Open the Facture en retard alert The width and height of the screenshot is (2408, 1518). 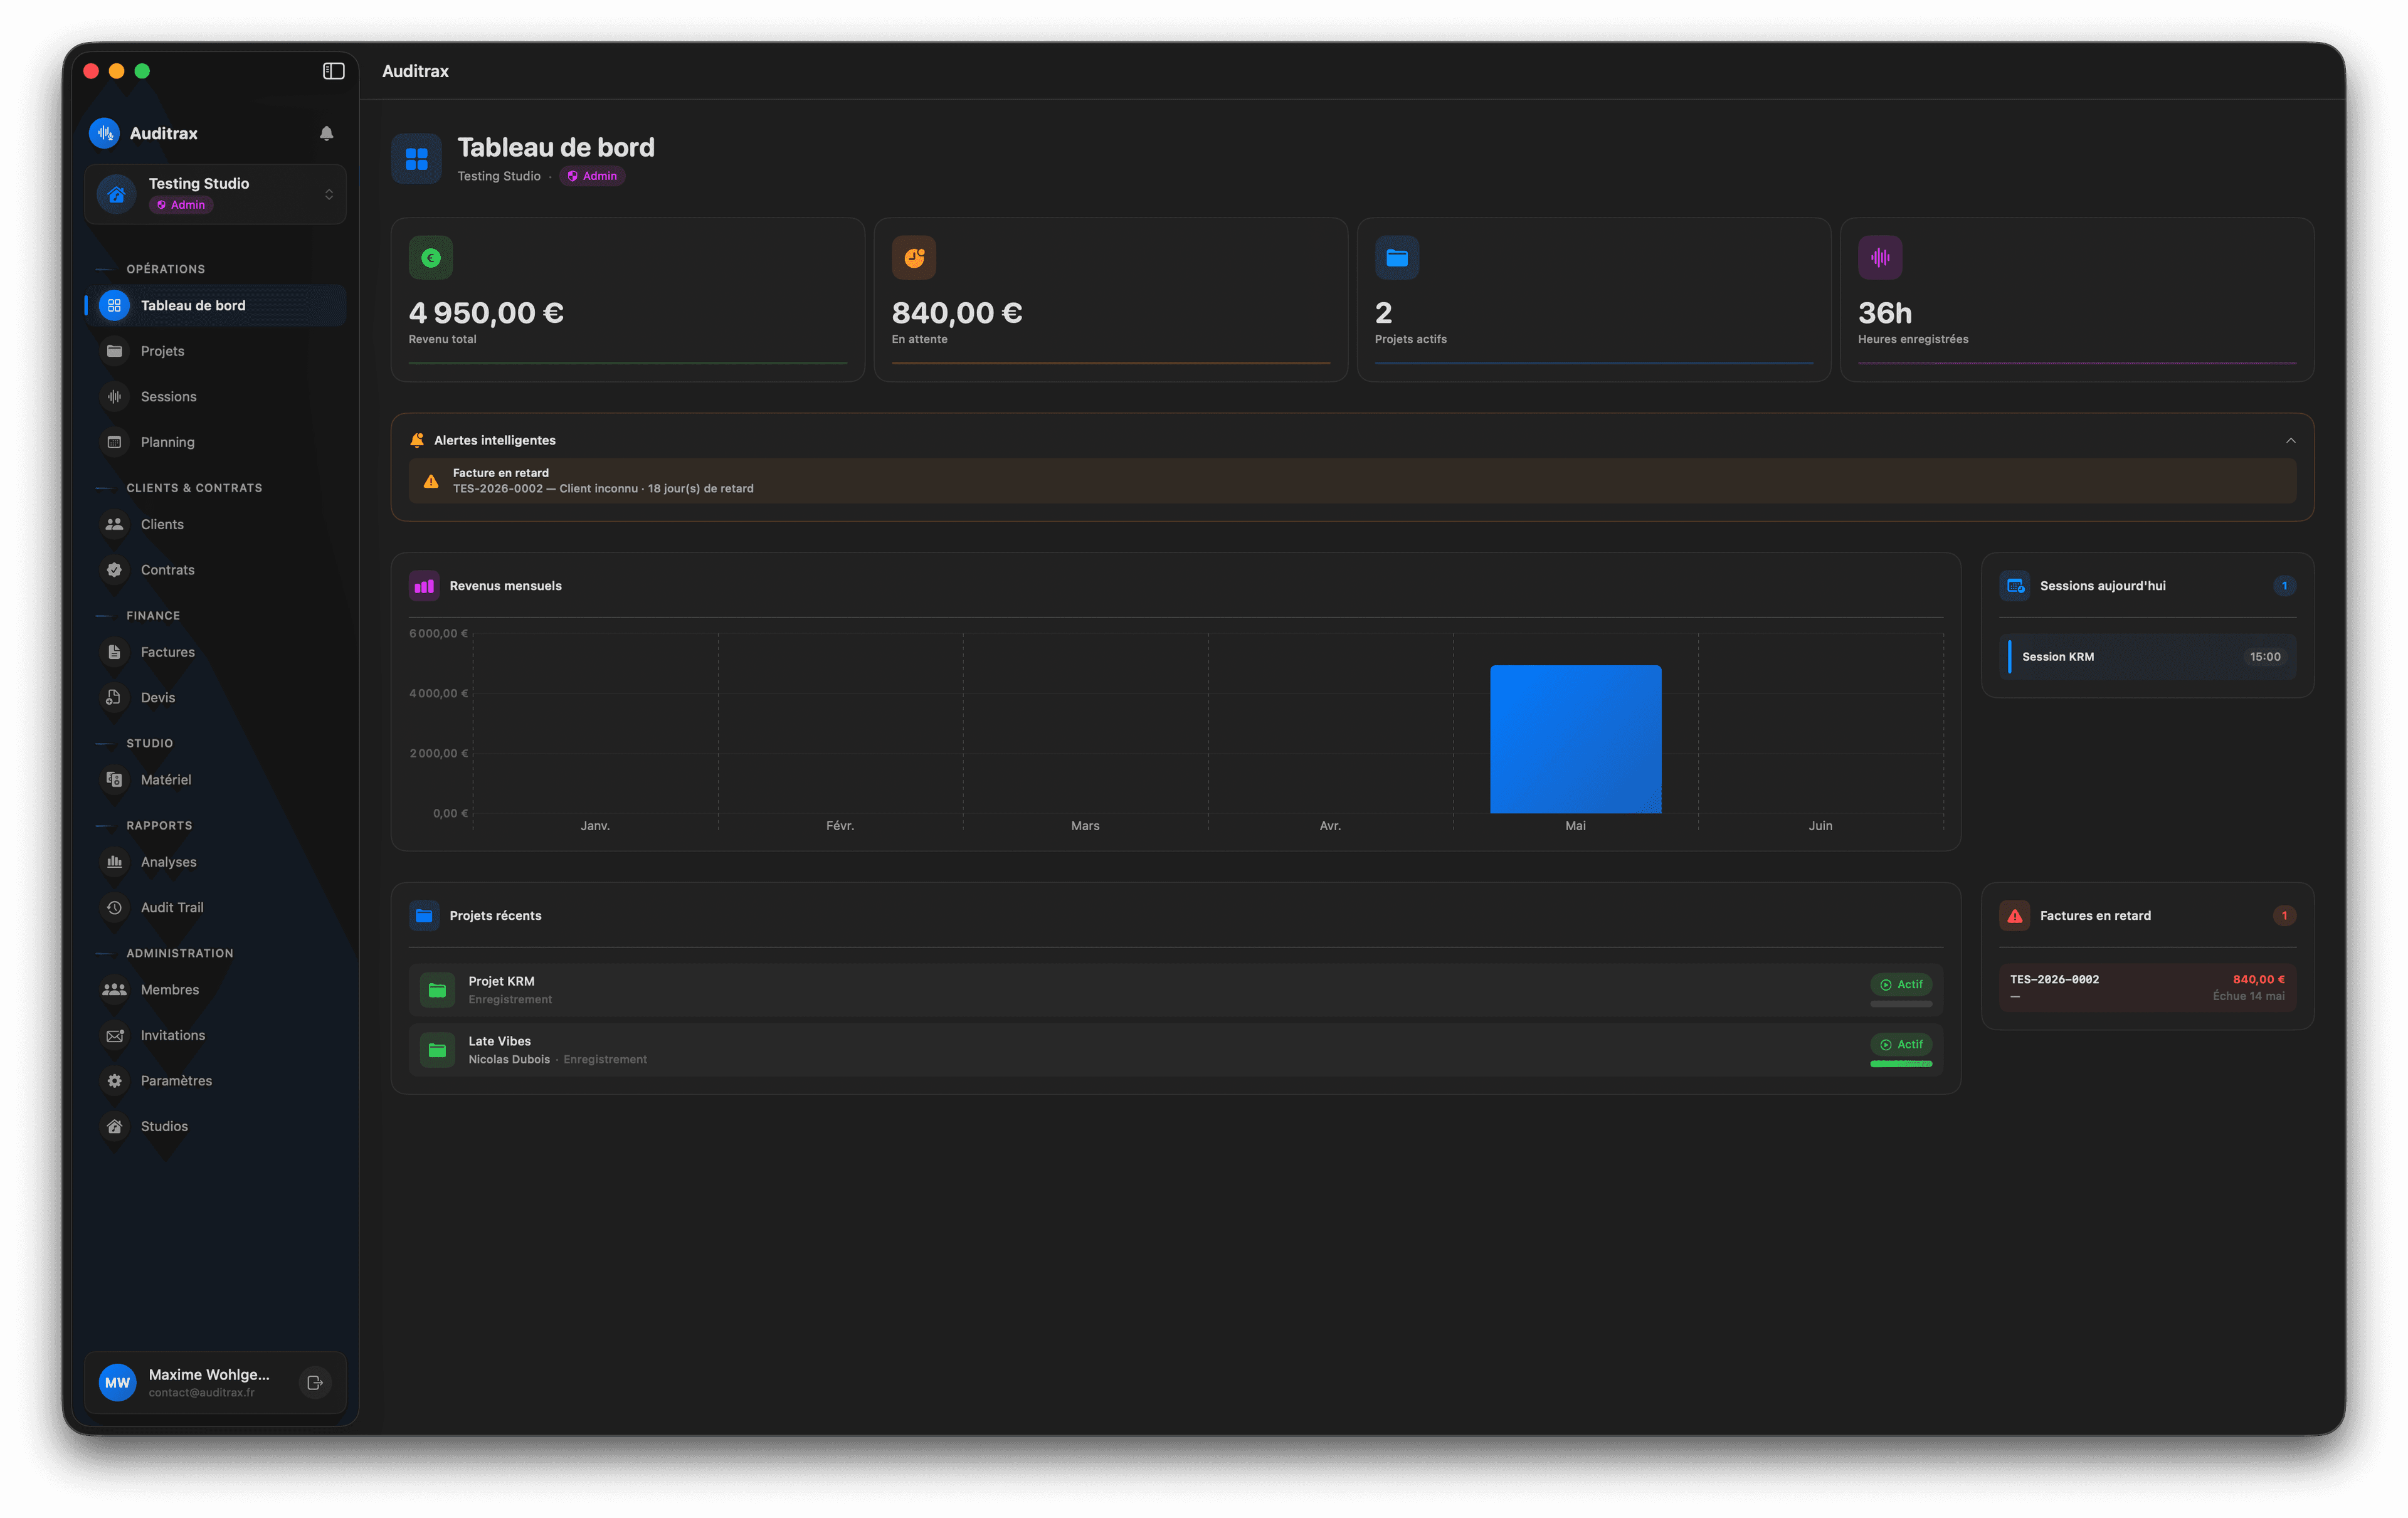(x=1352, y=481)
